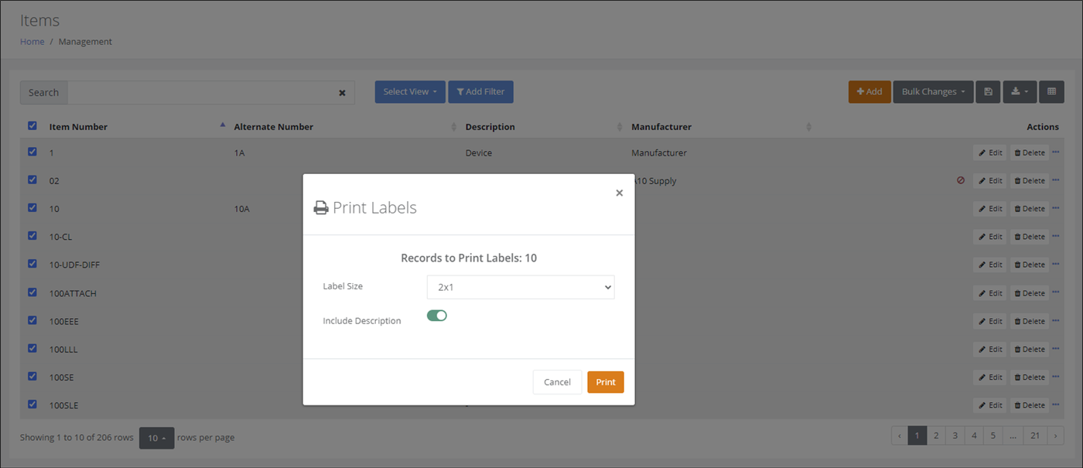The image size is (1083, 468).
Task: Open more options for item 02
Action: (1056, 180)
